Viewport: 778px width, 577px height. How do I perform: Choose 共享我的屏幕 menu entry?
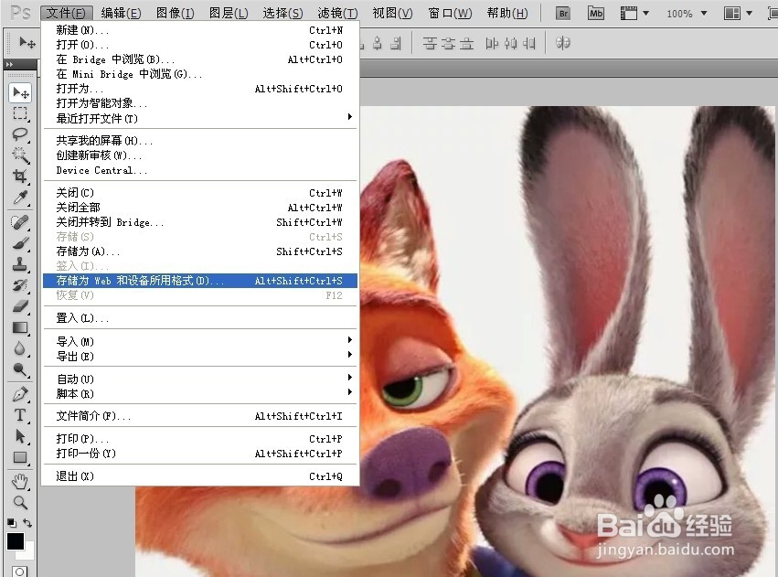pos(199,141)
